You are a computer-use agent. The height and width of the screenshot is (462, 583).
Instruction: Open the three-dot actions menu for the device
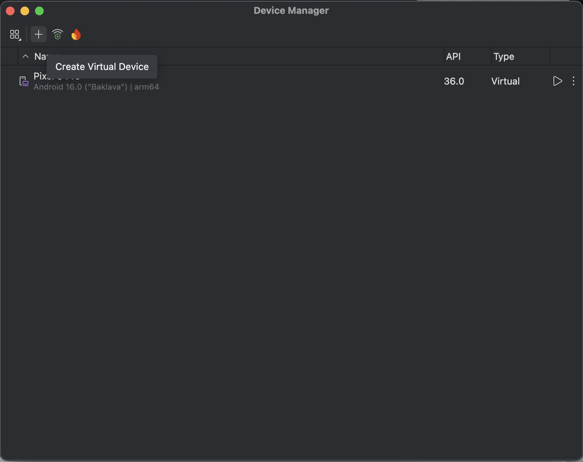(x=573, y=81)
